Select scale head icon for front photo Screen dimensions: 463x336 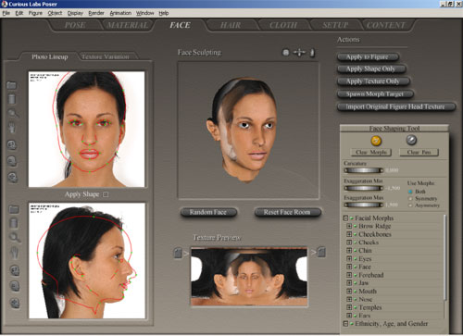(12, 161)
